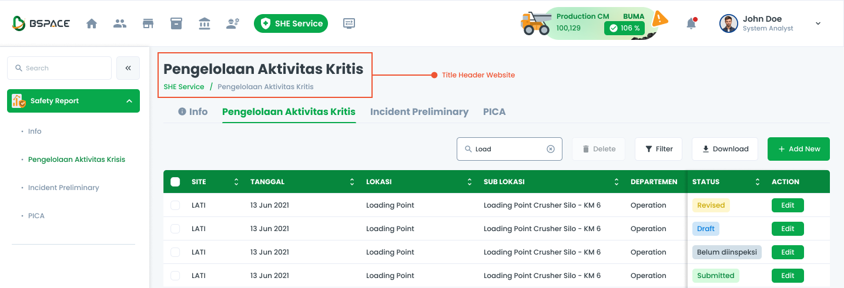Click the store icon in top navigation
Image resolution: width=844 pixels, height=288 pixels.
[x=148, y=23]
